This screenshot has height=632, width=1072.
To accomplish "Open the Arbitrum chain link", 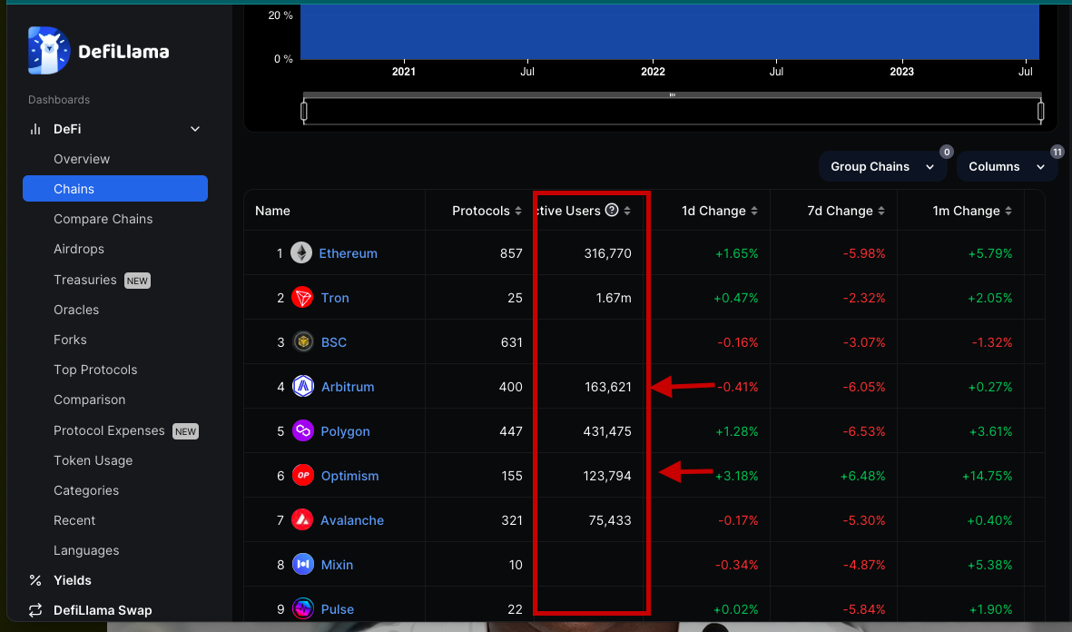I will (x=348, y=387).
